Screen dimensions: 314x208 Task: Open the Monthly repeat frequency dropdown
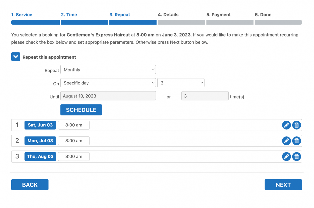(108, 70)
